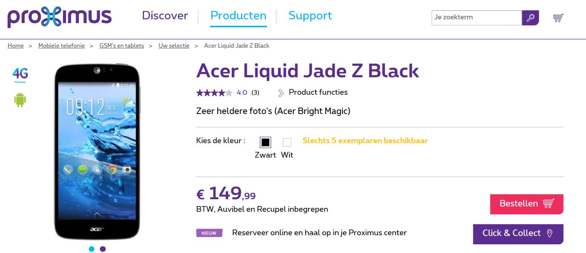Open the Discover menu
This screenshot has height=253, width=586.
click(x=165, y=16)
